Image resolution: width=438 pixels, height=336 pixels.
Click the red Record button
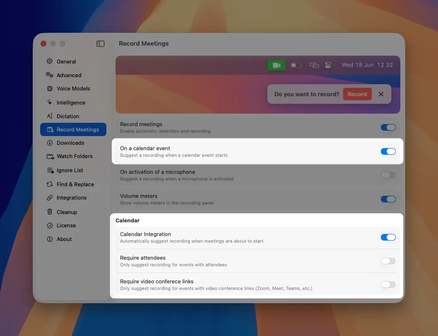357,94
